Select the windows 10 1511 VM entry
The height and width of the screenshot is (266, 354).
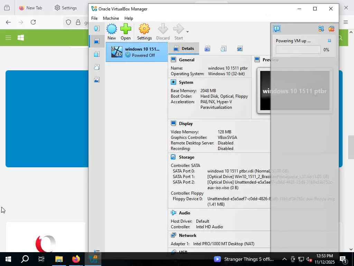(x=137, y=52)
